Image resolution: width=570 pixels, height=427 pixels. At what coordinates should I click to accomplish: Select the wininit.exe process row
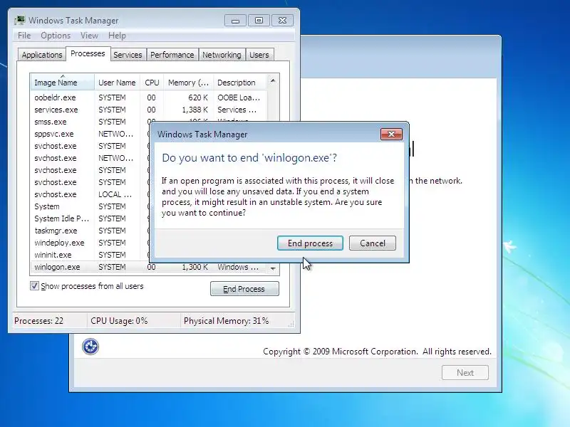point(90,255)
